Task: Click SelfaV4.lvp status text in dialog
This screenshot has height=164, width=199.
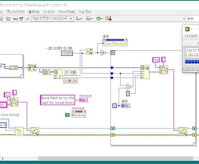Action: (191, 70)
